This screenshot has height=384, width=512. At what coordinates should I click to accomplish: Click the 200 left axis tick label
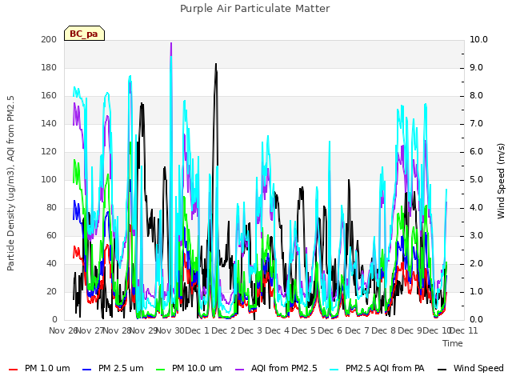(49, 39)
